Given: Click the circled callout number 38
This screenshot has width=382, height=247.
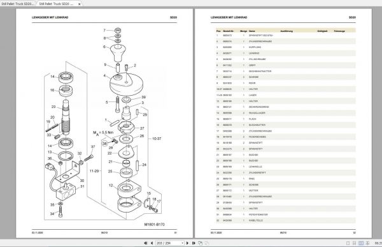Looking at the screenshot, I should pyautogui.click(x=105, y=144).
